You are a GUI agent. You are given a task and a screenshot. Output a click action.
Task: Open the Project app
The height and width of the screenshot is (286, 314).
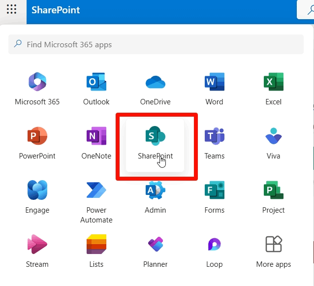coord(274,197)
